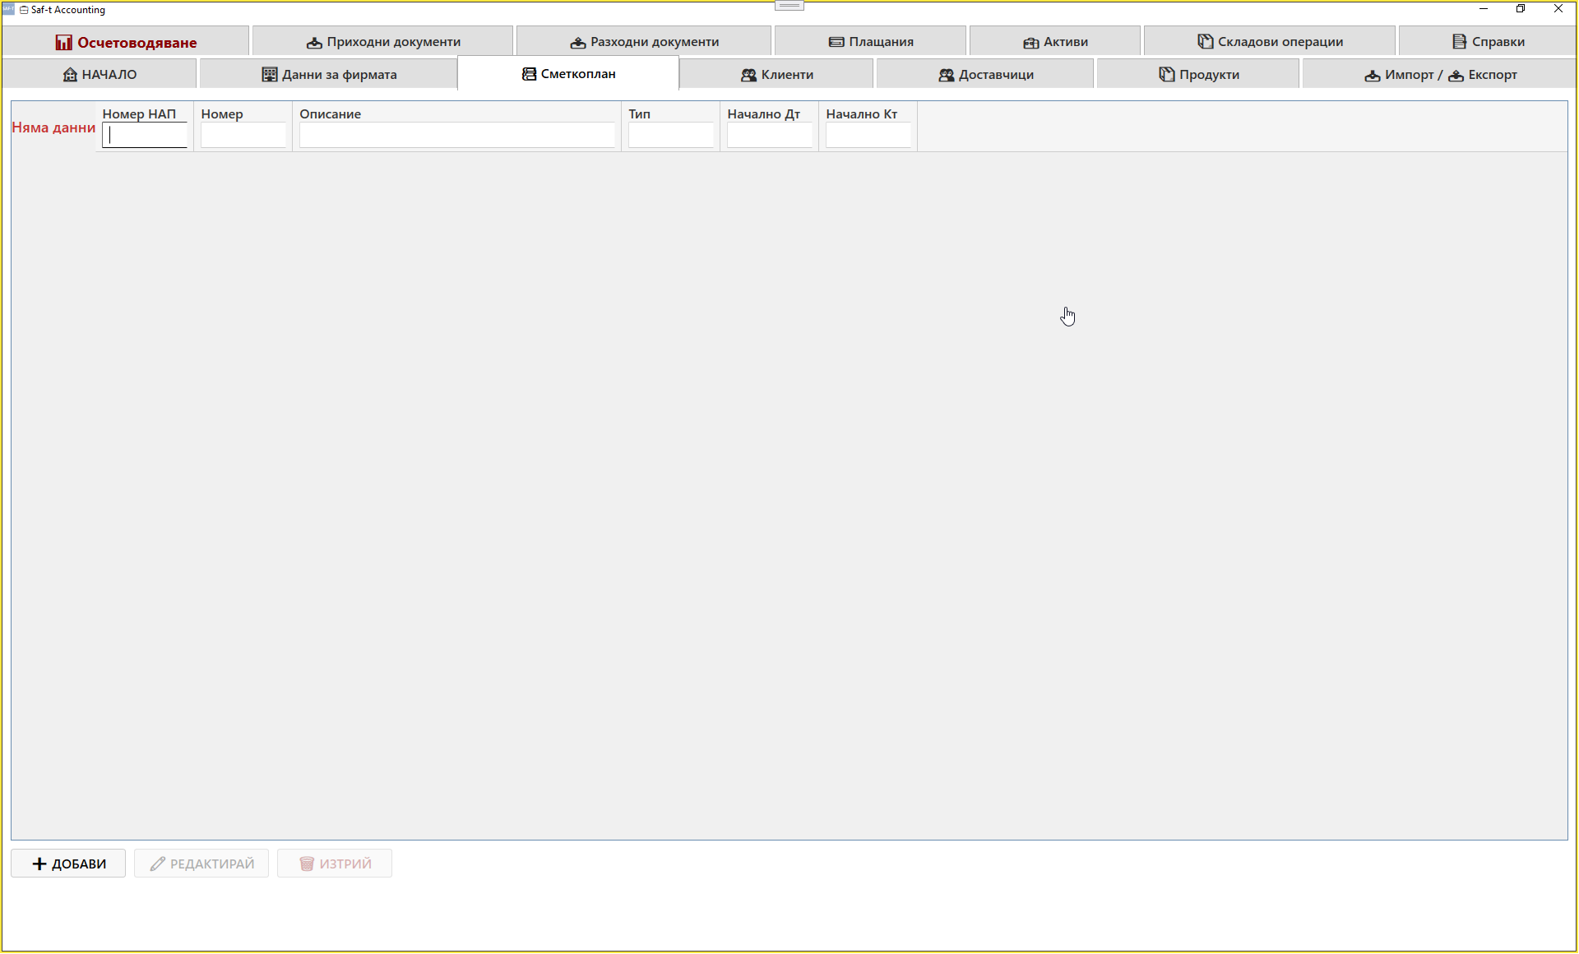Open Данни за фирмата sub-tab
The height and width of the screenshot is (954, 1579).
[x=328, y=74]
